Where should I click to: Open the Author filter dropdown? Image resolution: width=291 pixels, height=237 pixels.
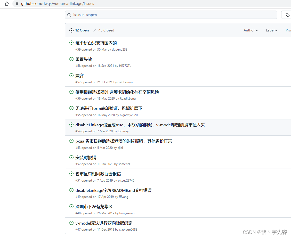[x=250, y=30]
